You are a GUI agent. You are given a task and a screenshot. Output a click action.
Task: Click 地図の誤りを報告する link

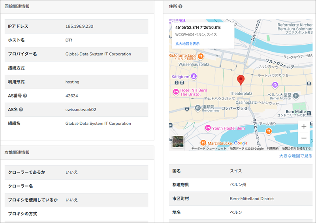pos(296,148)
